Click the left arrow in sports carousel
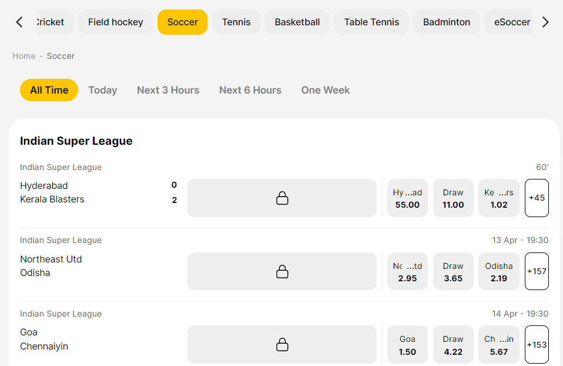 point(19,22)
